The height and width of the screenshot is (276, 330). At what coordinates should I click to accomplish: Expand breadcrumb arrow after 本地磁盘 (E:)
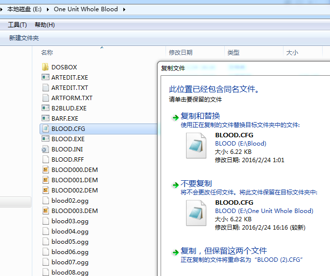(48, 9)
